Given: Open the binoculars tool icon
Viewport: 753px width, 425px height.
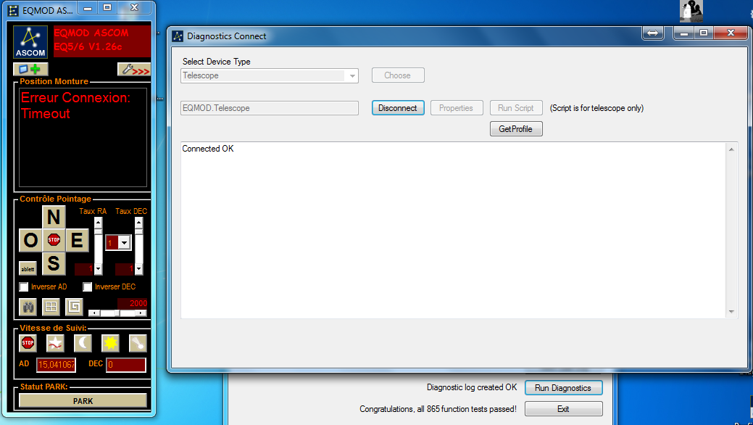Looking at the screenshot, I should pos(28,307).
